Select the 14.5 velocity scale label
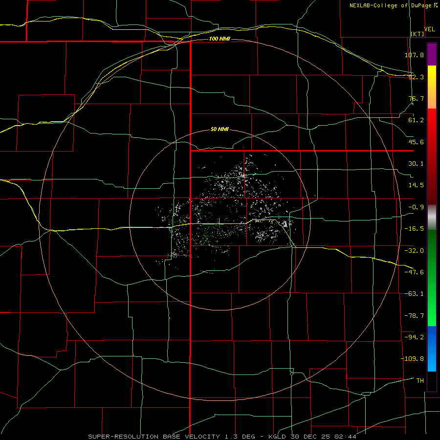Viewport: 440px width, 440px height. [x=416, y=185]
